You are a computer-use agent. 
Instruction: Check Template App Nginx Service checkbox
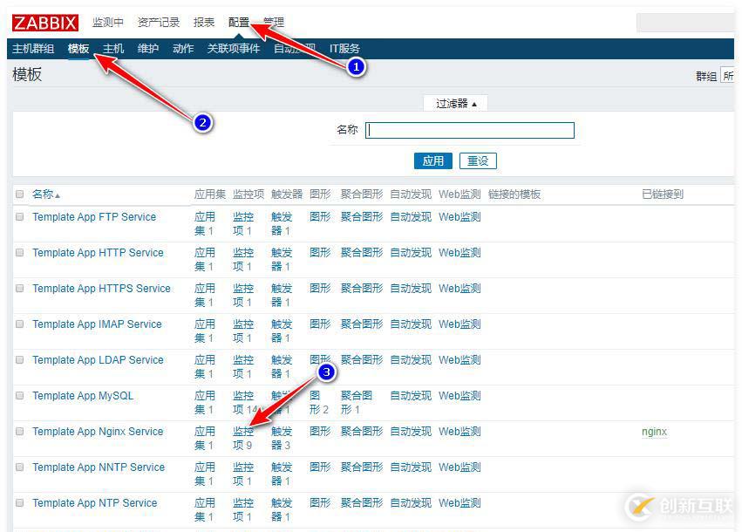(19, 431)
